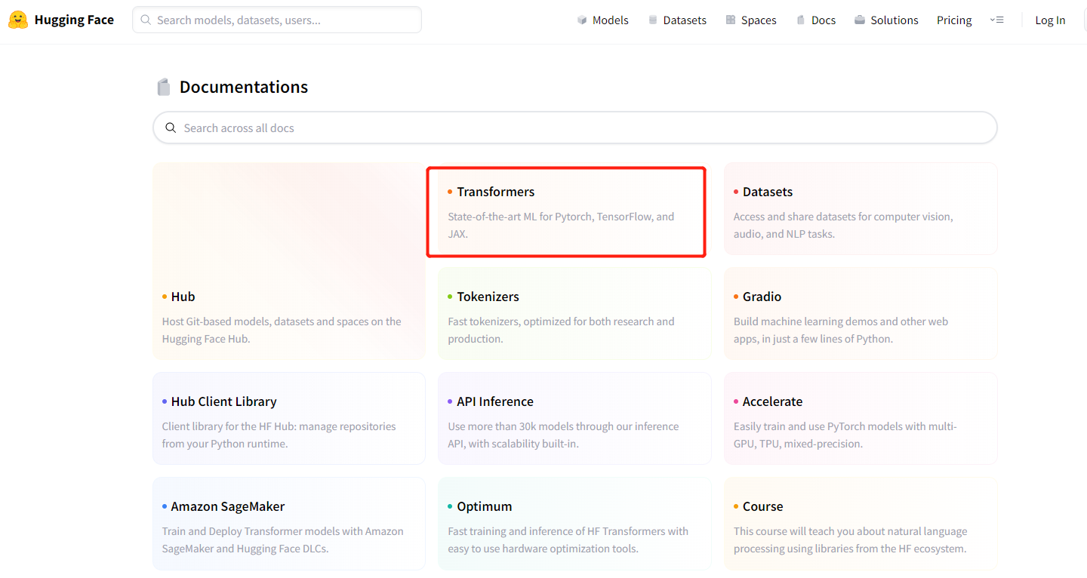Image resolution: width=1087 pixels, height=578 pixels.
Task: Open the Course documentation title
Action: 762,506
